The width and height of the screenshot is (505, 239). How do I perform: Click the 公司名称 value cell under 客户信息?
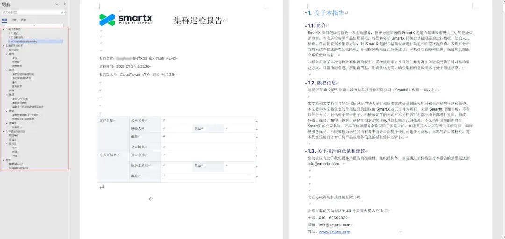[208, 119]
